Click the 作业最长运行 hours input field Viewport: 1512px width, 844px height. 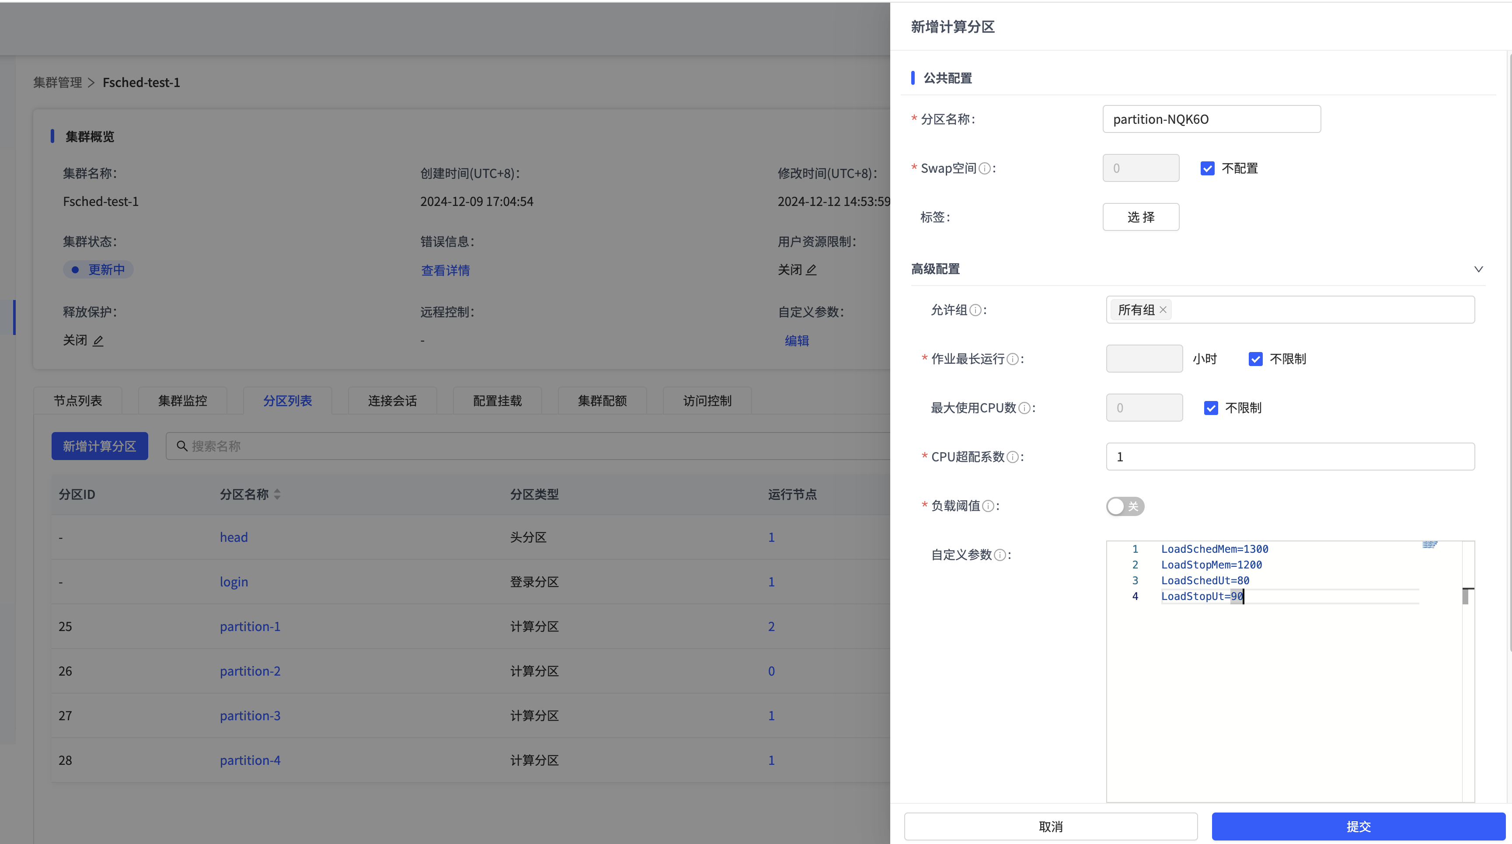pos(1144,359)
